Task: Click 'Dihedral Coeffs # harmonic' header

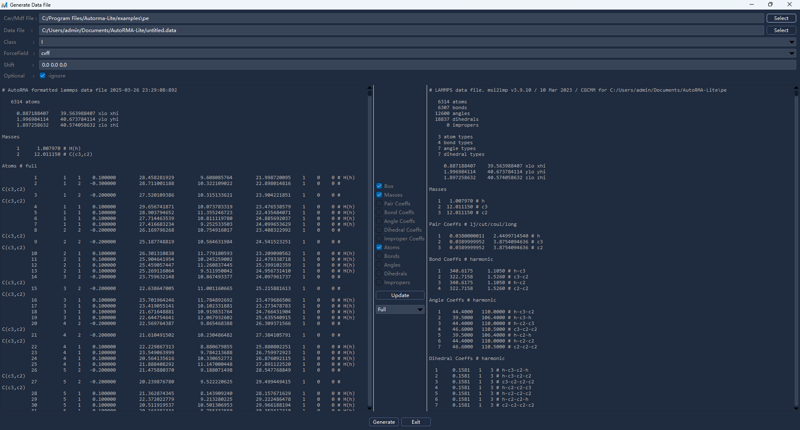Action: coord(467,358)
